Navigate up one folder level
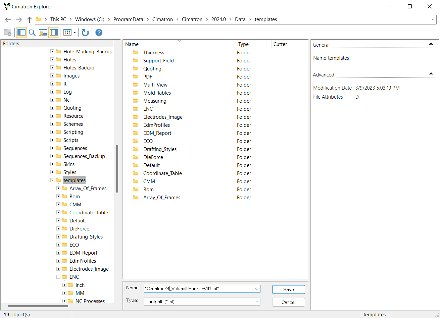 (30, 19)
